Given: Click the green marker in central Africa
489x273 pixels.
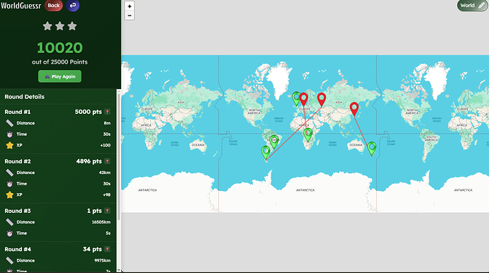Looking at the screenshot, I should (x=308, y=135).
